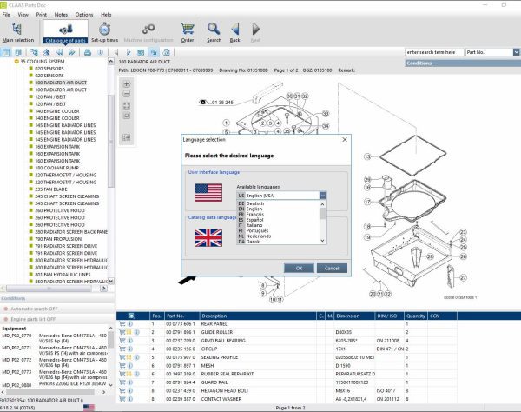Go Back using the arrow icon
Viewport: 521px width, 412px height.
coord(234,30)
